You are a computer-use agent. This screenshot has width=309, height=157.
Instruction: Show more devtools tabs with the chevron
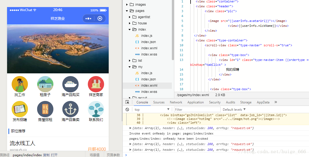click(276, 102)
